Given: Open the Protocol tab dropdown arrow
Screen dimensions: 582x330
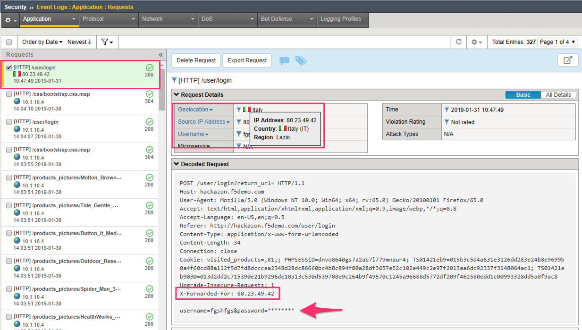Looking at the screenshot, I should click(133, 19).
